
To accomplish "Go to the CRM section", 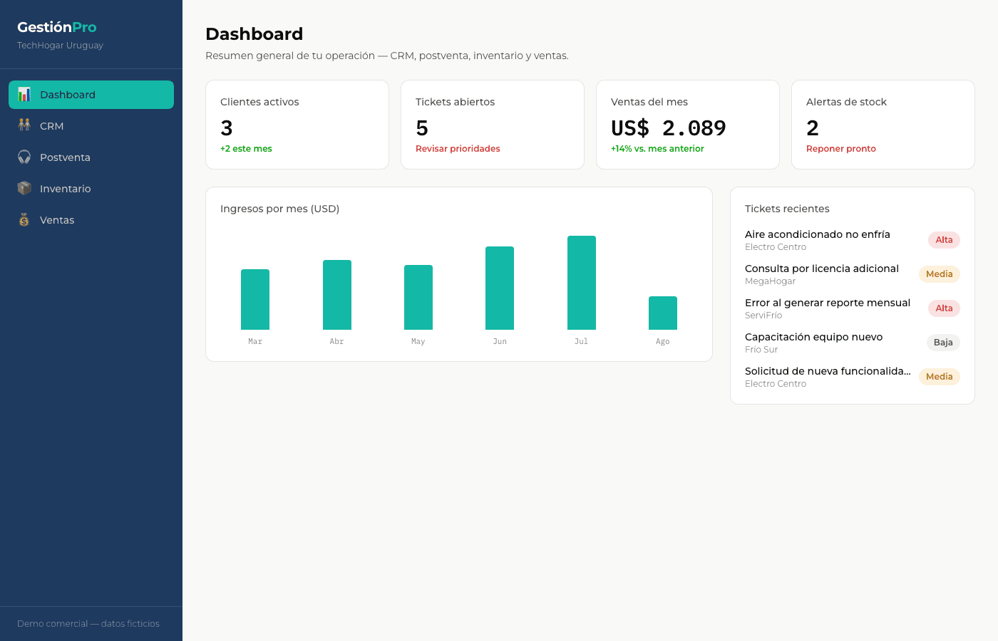I will pyautogui.click(x=91, y=126).
